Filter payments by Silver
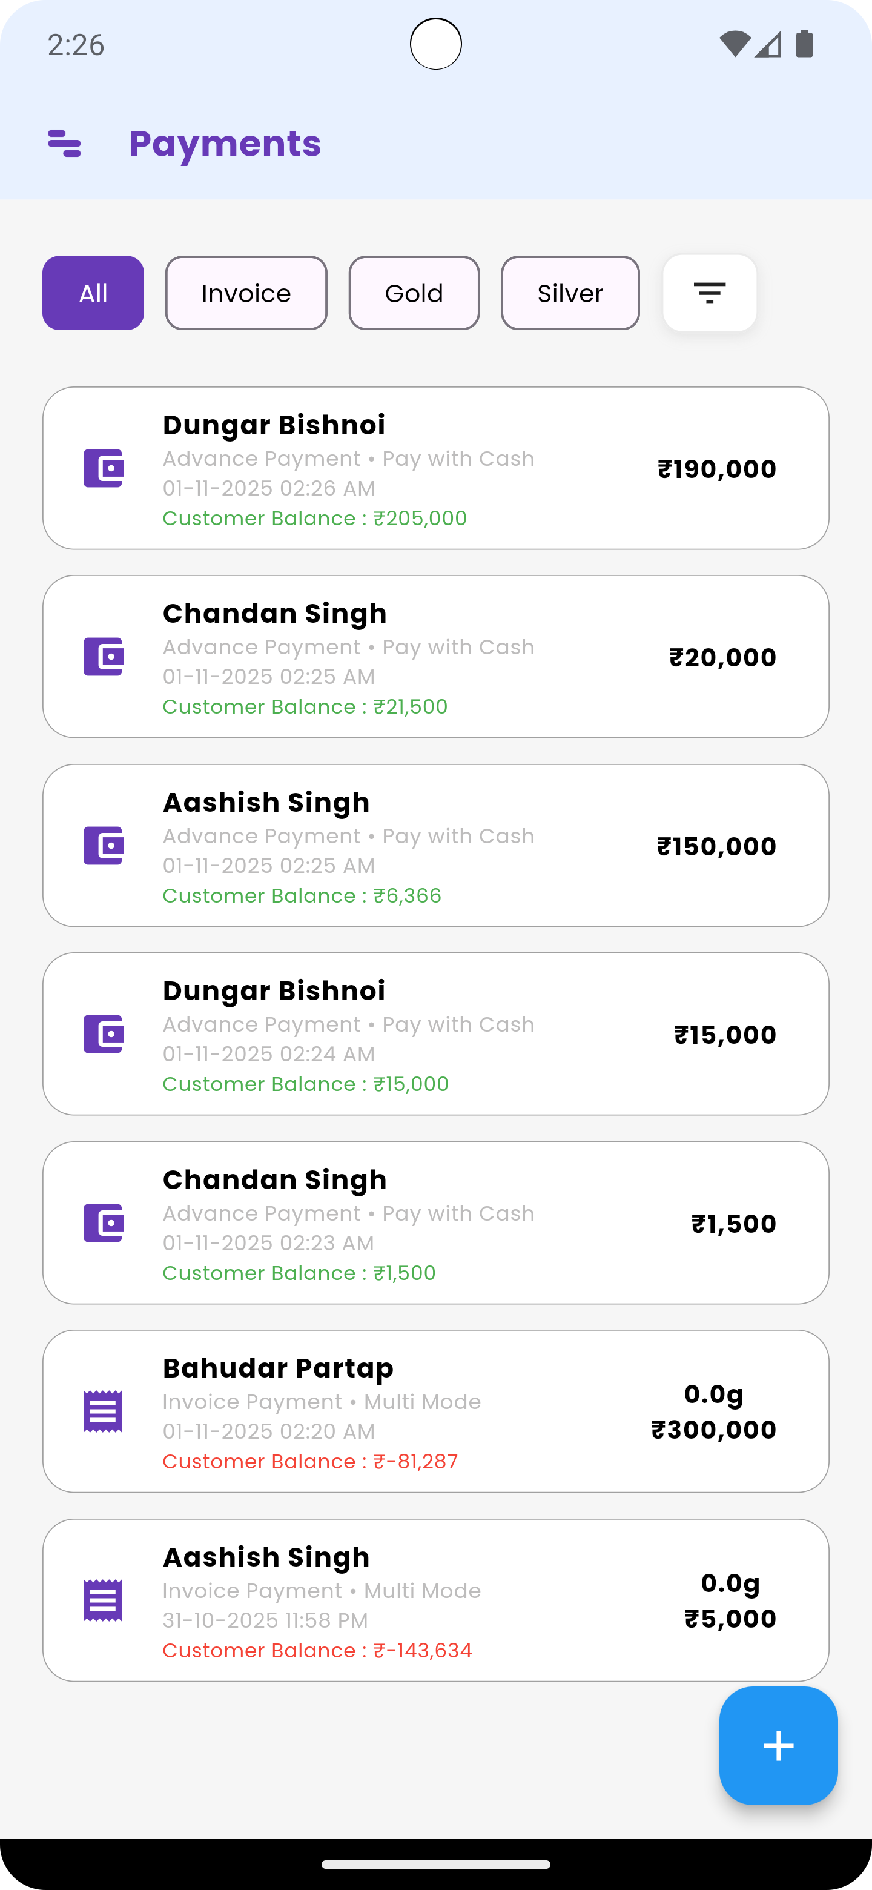This screenshot has width=872, height=1890. [570, 293]
